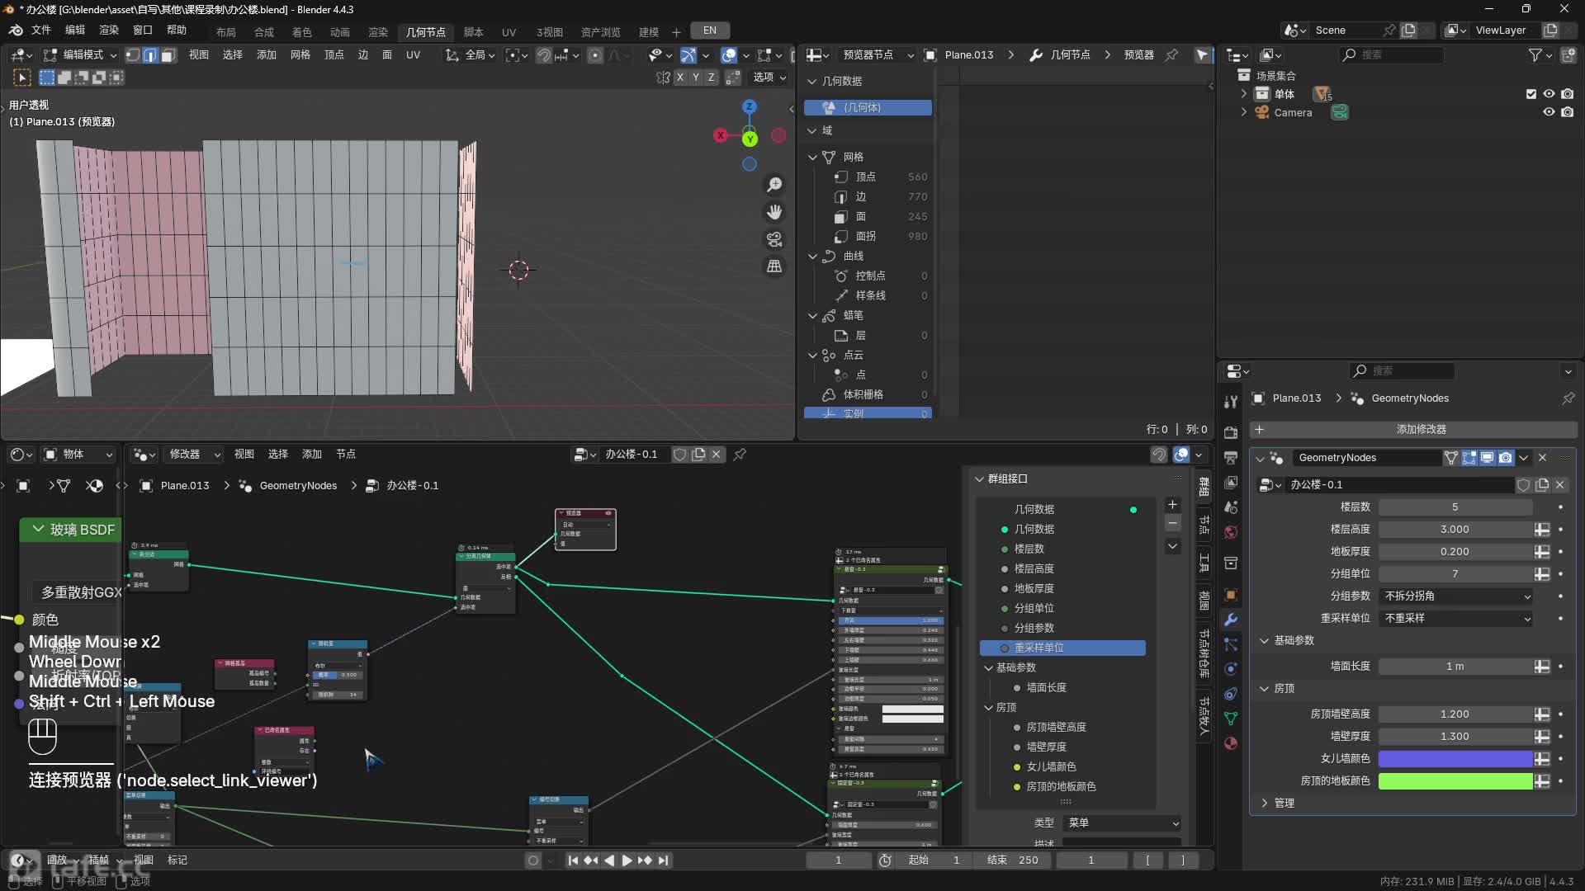Click the X axis mirror button
Image resolution: width=1585 pixels, height=891 pixels.
point(679,78)
